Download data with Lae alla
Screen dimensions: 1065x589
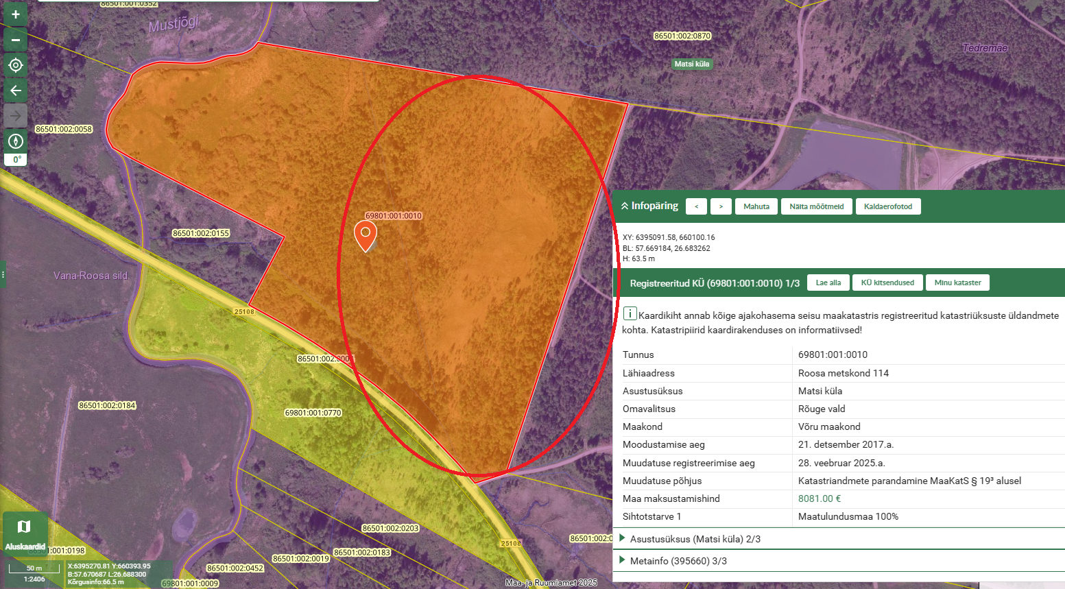[x=828, y=283]
